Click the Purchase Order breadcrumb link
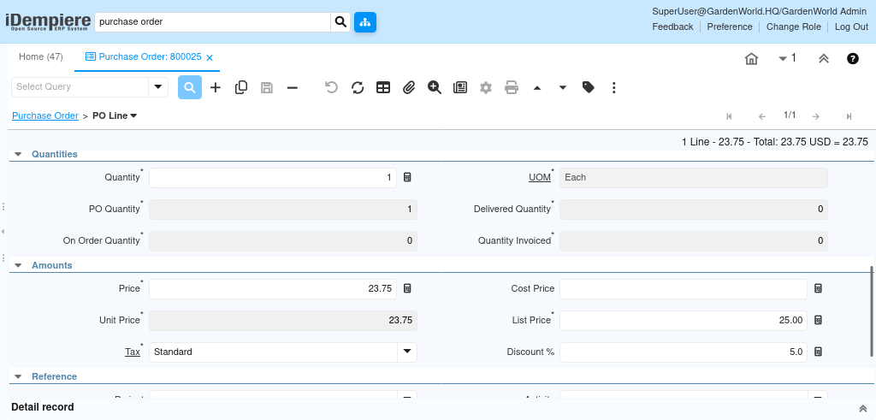Image resolution: width=876 pixels, height=420 pixels. [45, 115]
